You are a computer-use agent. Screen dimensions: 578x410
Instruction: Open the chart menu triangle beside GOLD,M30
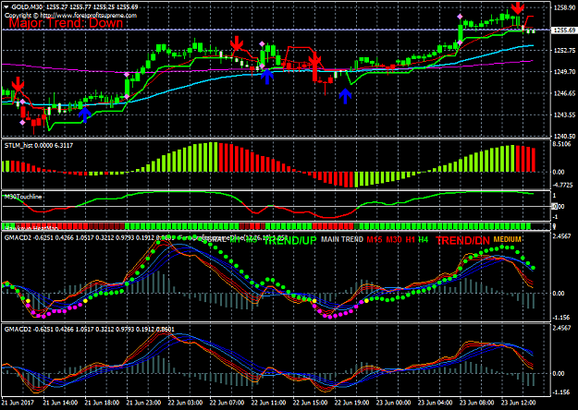click(6, 7)
